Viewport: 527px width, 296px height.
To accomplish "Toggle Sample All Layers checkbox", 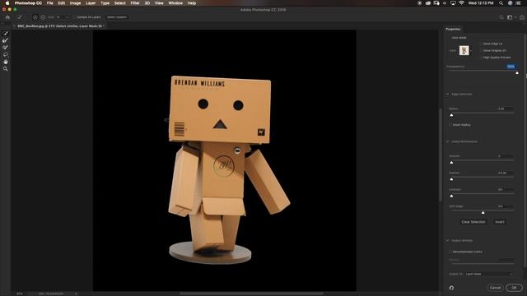I will pos(75,17).
